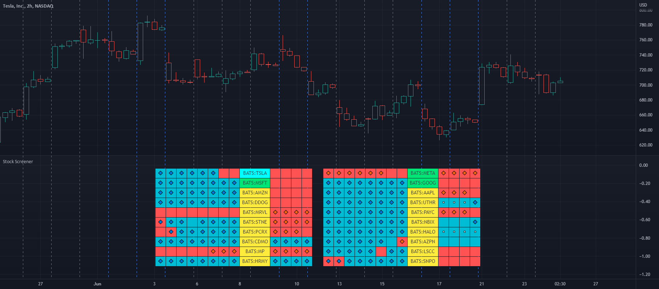The width and height of the screenshot is (659, 289).
Task: Select the BATS:AAPL ticker cell
Action: point(423,193)
